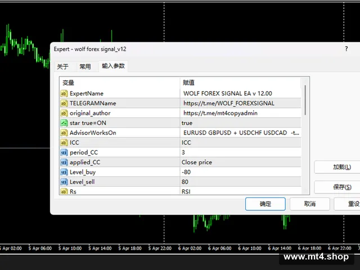Open the question mark help button
Screen dimensions: 360x270
tap(346, 49)
